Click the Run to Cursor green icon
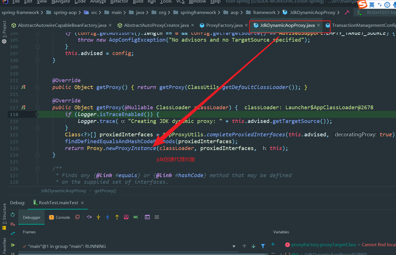 136,217
